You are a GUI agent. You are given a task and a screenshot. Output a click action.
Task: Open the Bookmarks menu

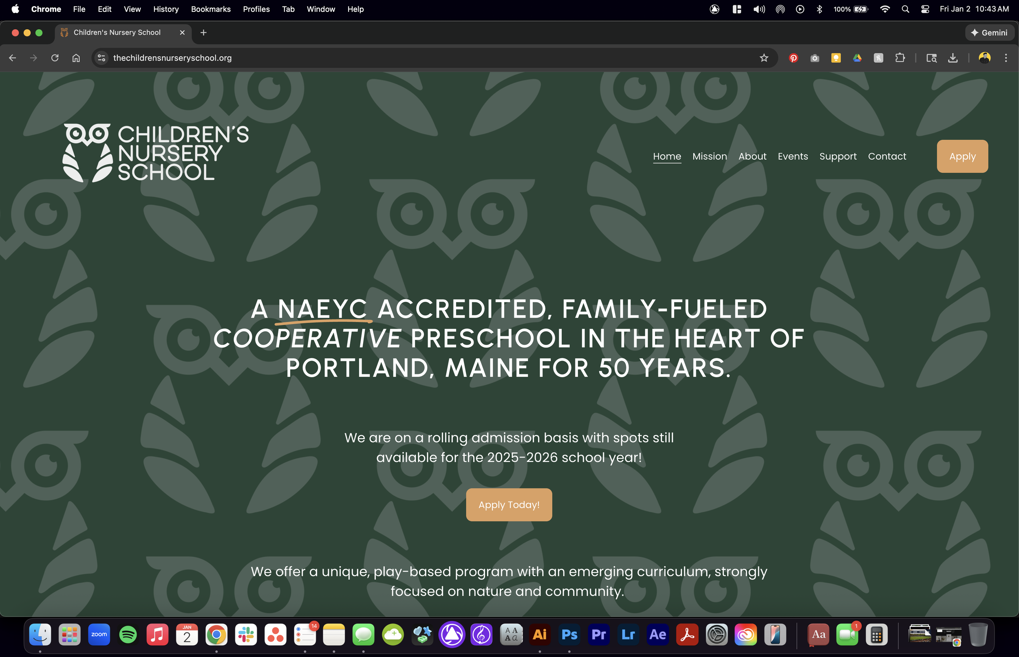click(210, 9)
